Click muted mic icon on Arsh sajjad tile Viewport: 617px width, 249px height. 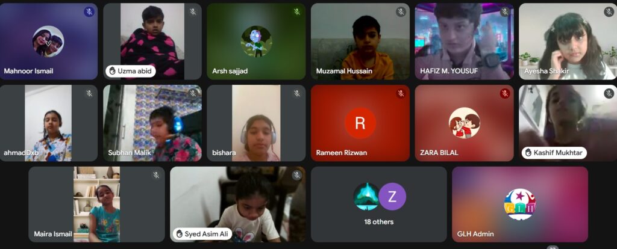pos(297,12)
